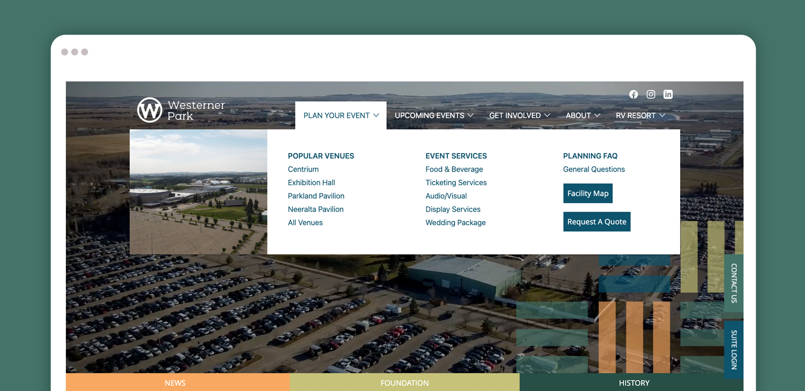Open Ticketing Services link
The height and width of the screenshot is (391, 805).
pos(456,182)
